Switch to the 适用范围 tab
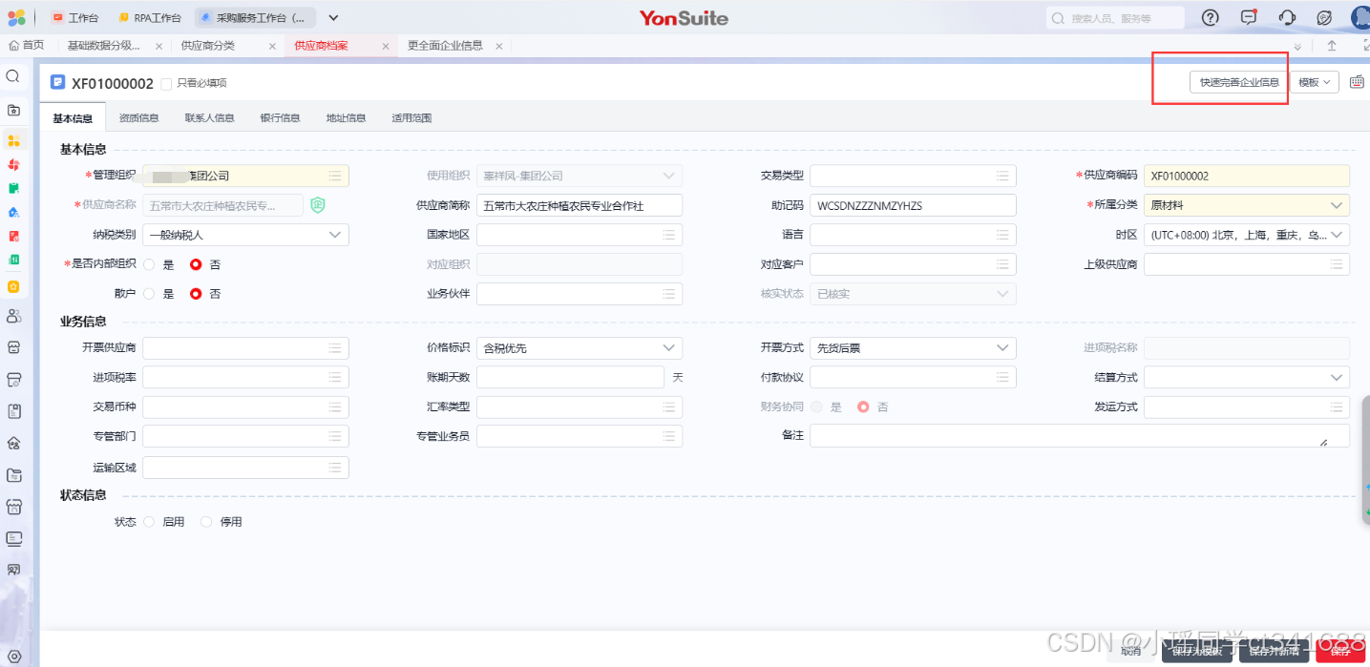This screenshot has width=1370, height=667. tap(411, 118)
